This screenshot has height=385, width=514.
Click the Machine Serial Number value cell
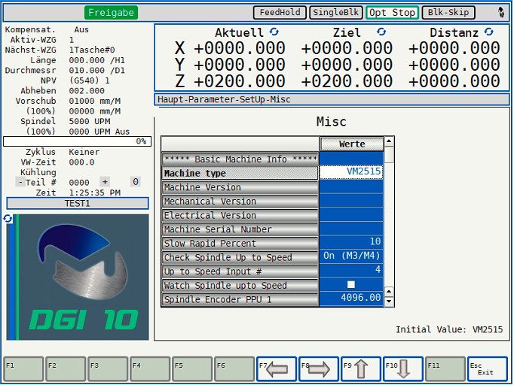[x=351, y=228]
